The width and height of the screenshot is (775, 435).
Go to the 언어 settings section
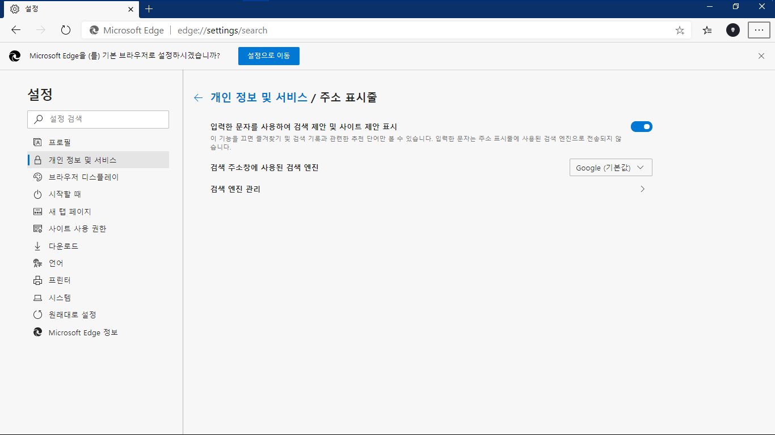(98, 263)
